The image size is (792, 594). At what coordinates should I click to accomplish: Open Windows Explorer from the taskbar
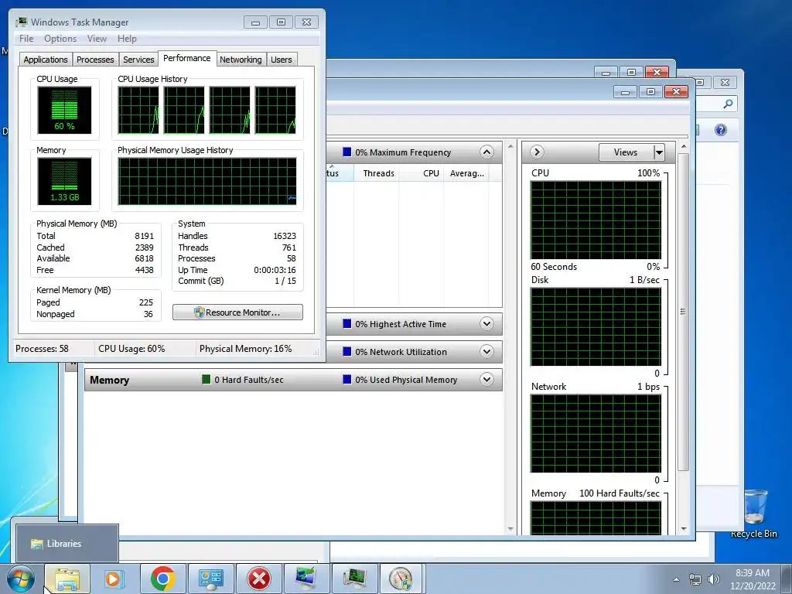click(67, 579)
